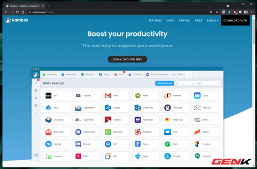Click the app Search field
Image resolution: width=257 pixels, height=169 pixels.
coord(206,83)
